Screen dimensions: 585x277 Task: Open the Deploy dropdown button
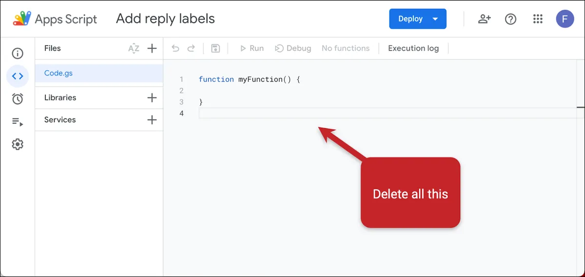418,19
